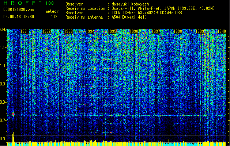Click the meteor count value 112
The width and height of the screenshot is (230, 146).
point(54,17)
